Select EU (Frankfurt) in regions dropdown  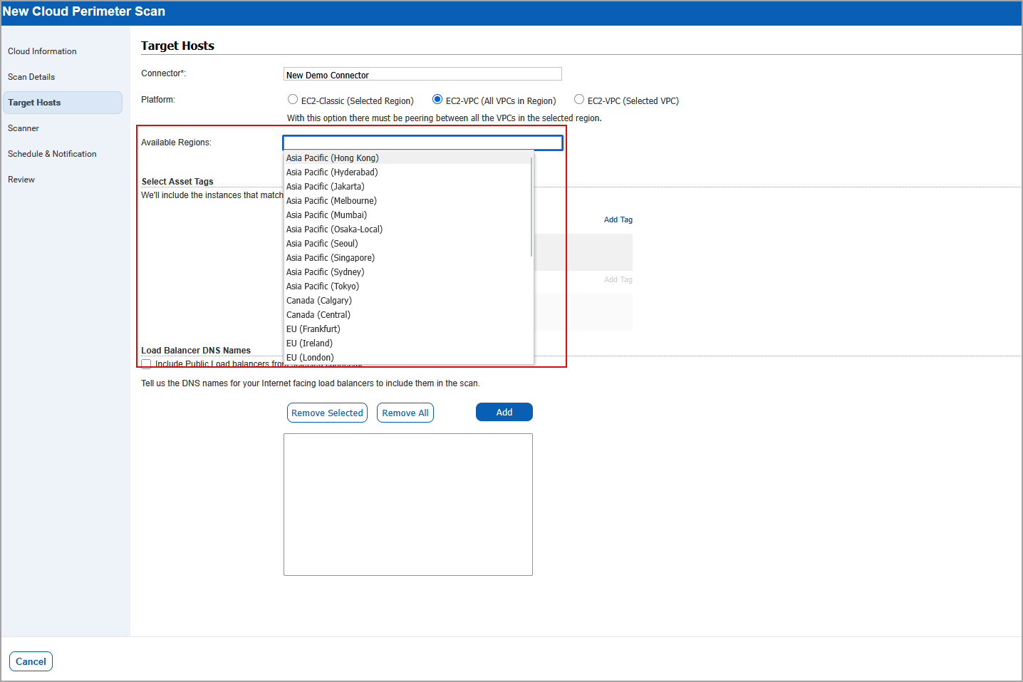[313, 329]
